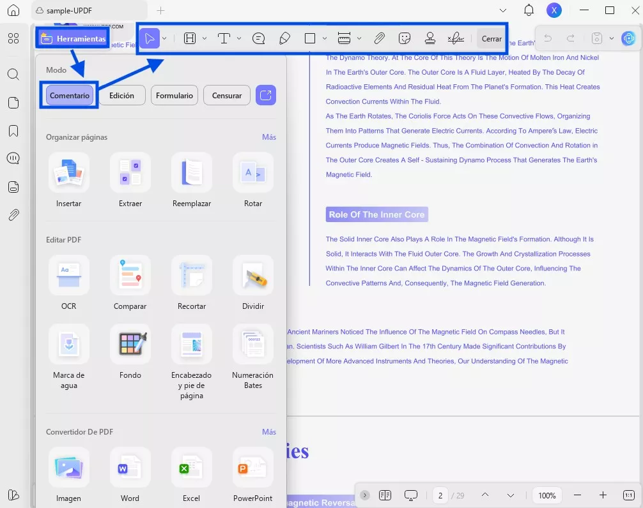643x508 pixels.
Task: Convert PDF to Word
Action: [x=130, y=475]
